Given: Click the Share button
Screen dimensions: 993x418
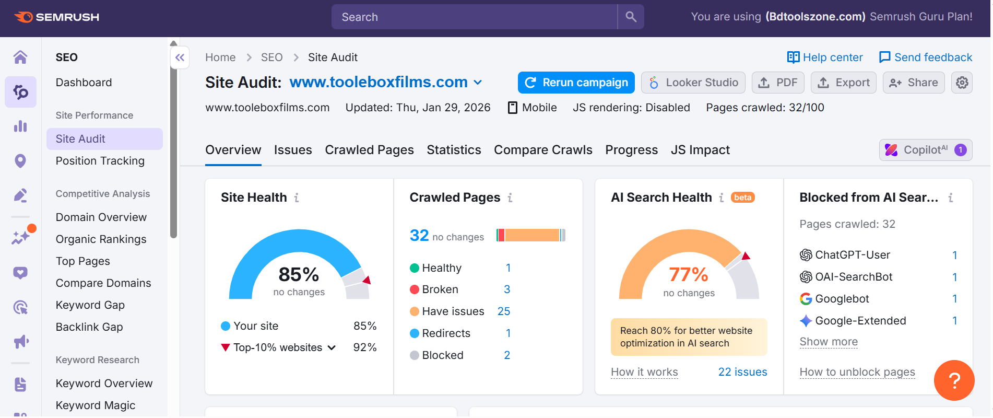Looking at the screenshot, I should click(914, 83).
